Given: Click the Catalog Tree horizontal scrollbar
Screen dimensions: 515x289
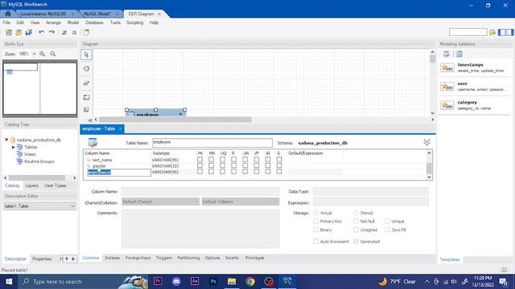Looking at the screenshot, I should tap(37, 177).
